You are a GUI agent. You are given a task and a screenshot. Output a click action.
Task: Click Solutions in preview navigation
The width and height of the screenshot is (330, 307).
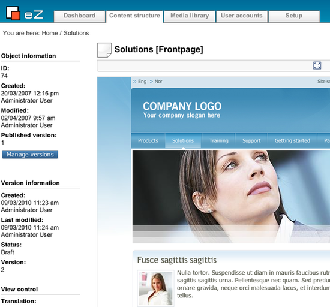point(183,140)
